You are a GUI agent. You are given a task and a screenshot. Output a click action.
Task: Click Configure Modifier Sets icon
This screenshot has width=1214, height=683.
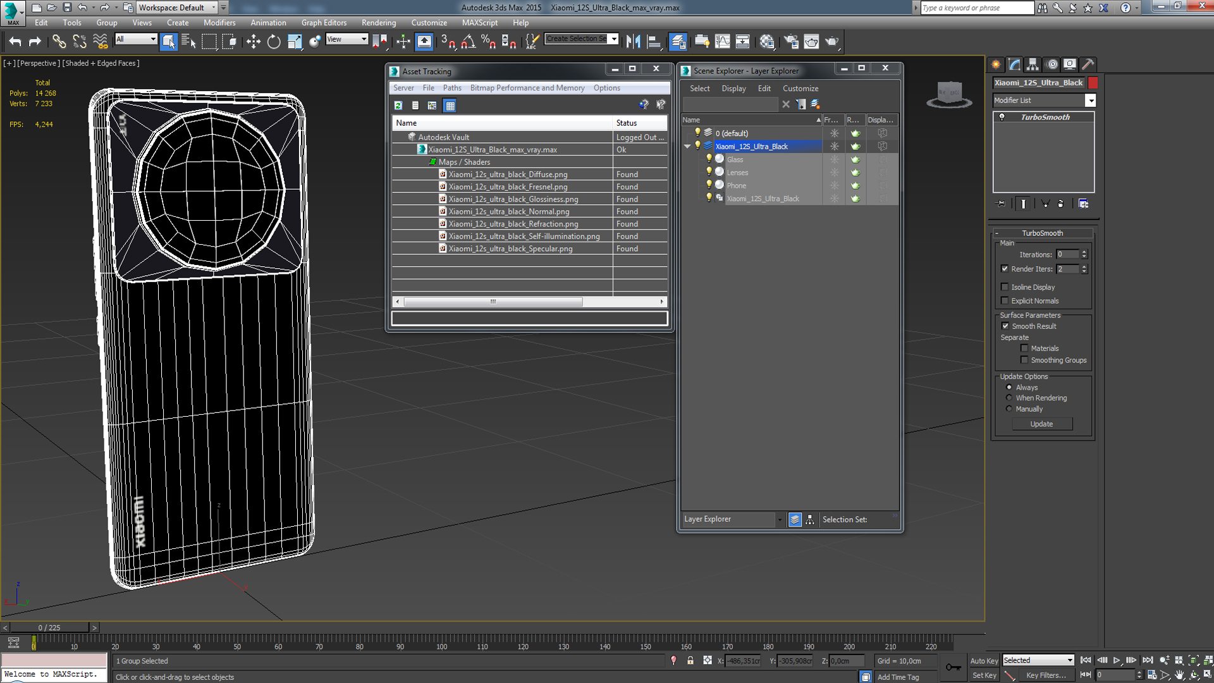tap(1083, 204)
